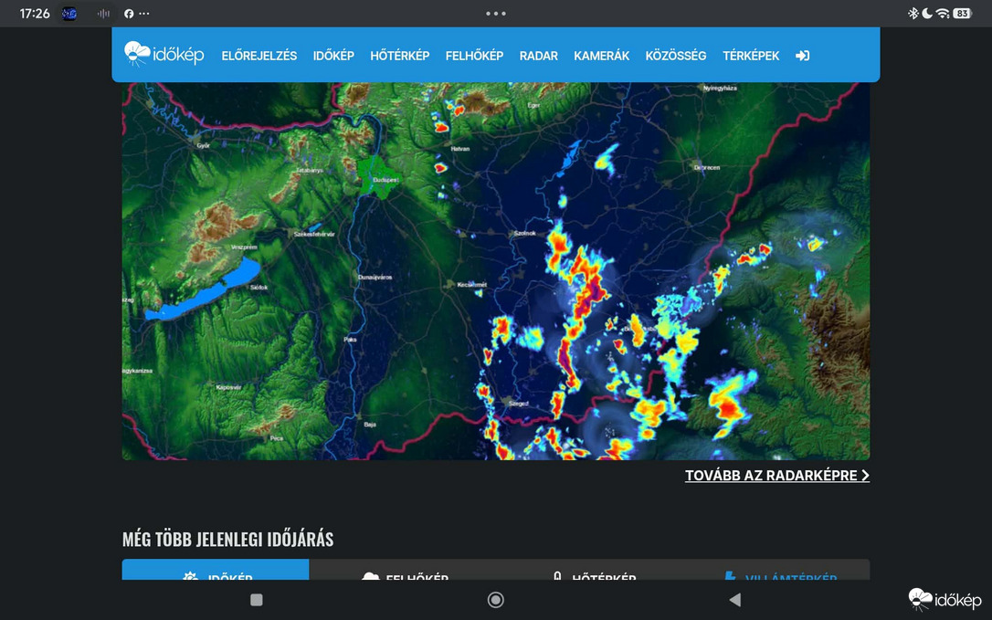Viewport: 992px width, 620px height.
Task: Tap the Android back triangle button
Action: tap(734, 600)
